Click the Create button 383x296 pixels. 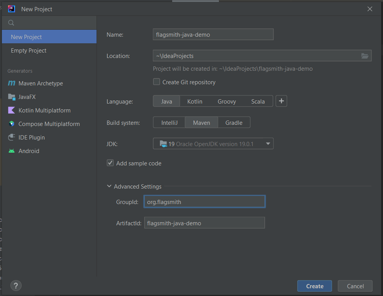click(314, 286)
